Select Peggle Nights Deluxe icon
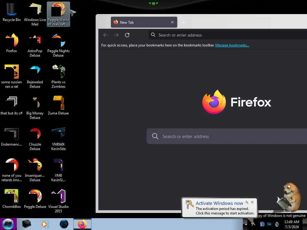The image size is (307, 230). [x=58, y=46]
